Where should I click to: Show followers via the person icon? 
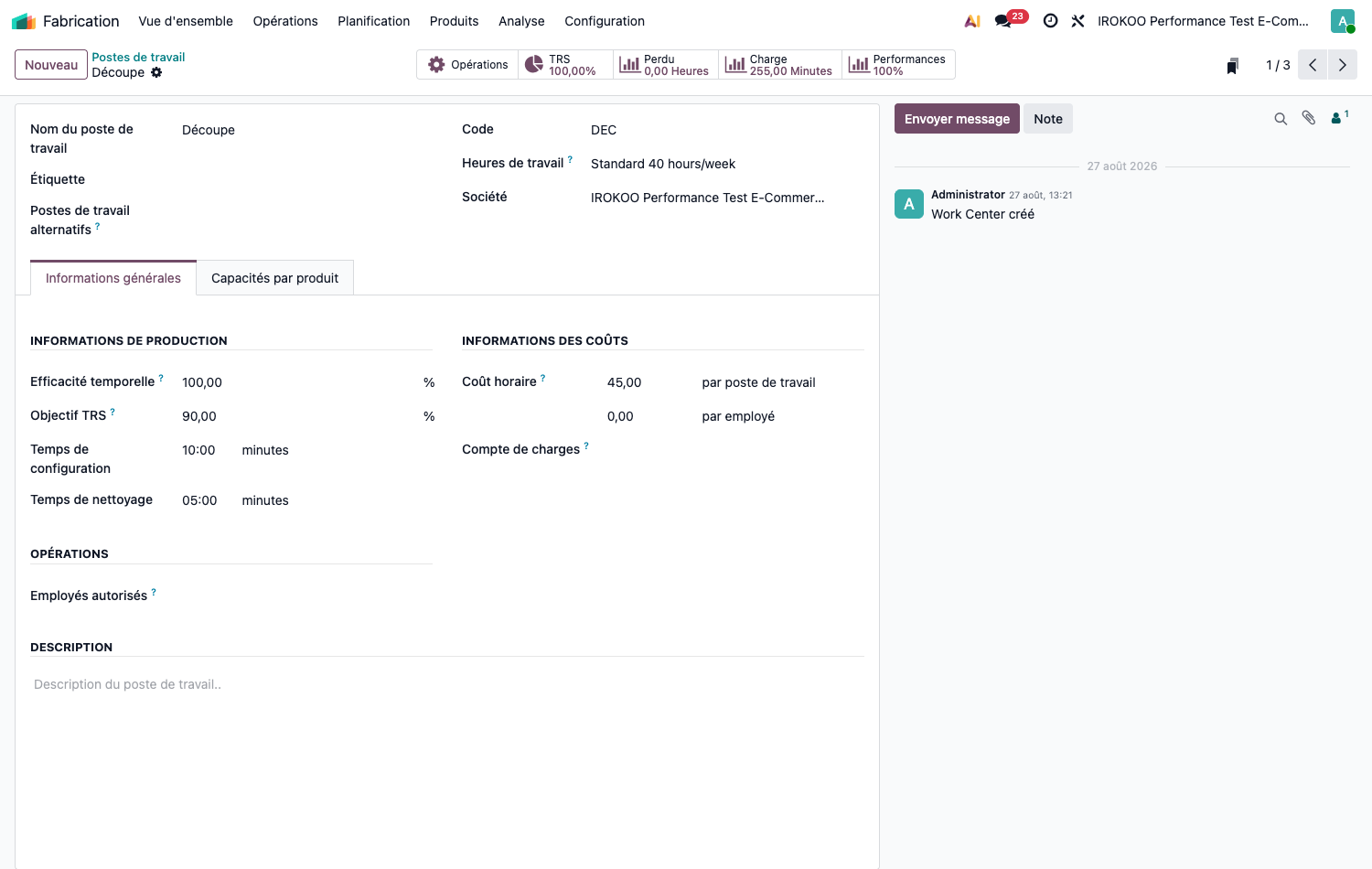click(x=1339, y=117)
